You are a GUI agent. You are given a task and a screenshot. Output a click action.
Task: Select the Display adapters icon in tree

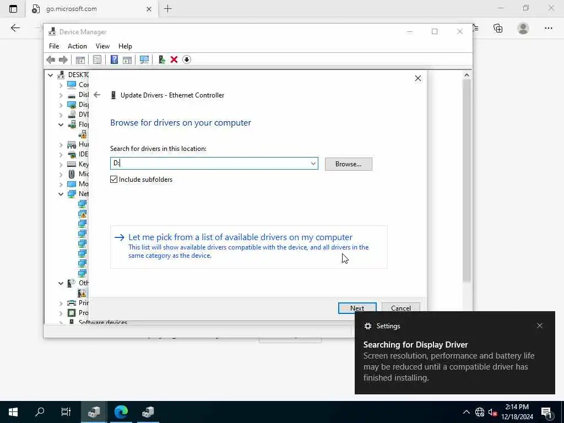point(72,105)
